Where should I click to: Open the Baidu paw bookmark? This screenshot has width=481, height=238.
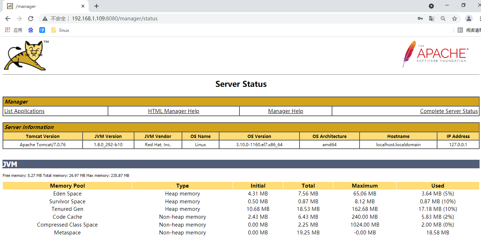coord(31,30)
